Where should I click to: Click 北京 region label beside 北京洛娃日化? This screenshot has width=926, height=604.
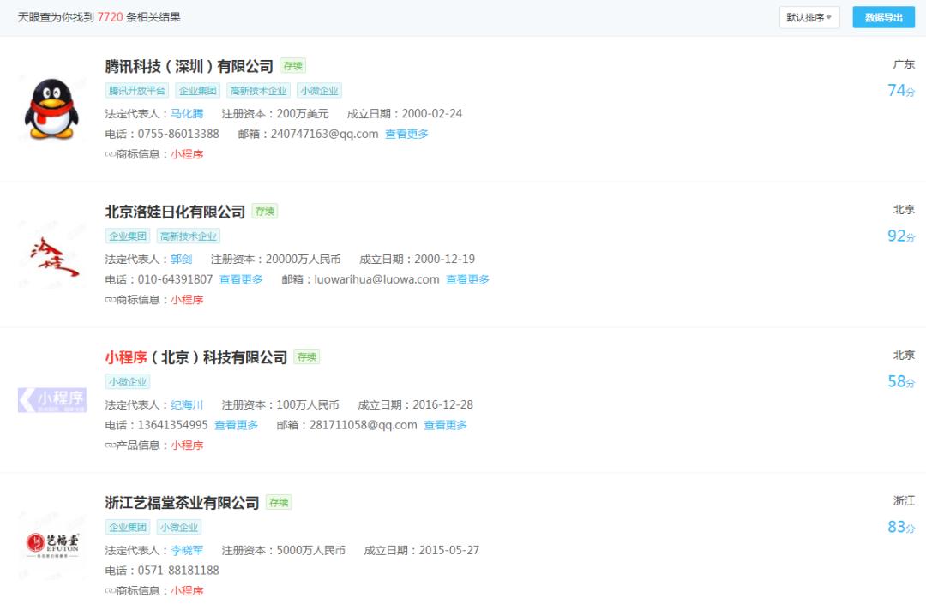(x=904, y=209)
